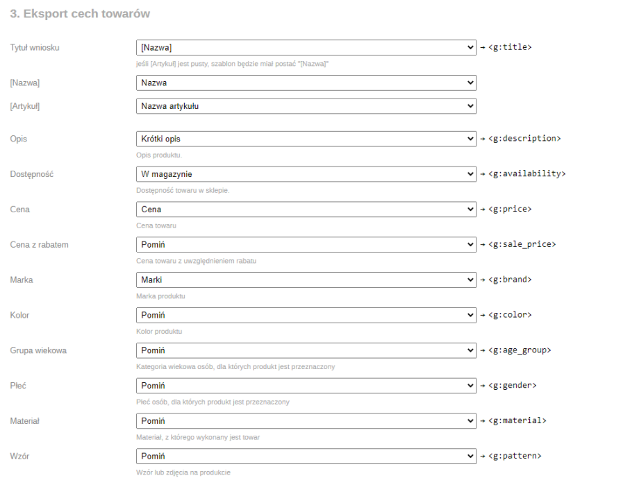Open the Tytuł wniosku dropdown
This screenshot has height=478, width=639.
point(306,47)
